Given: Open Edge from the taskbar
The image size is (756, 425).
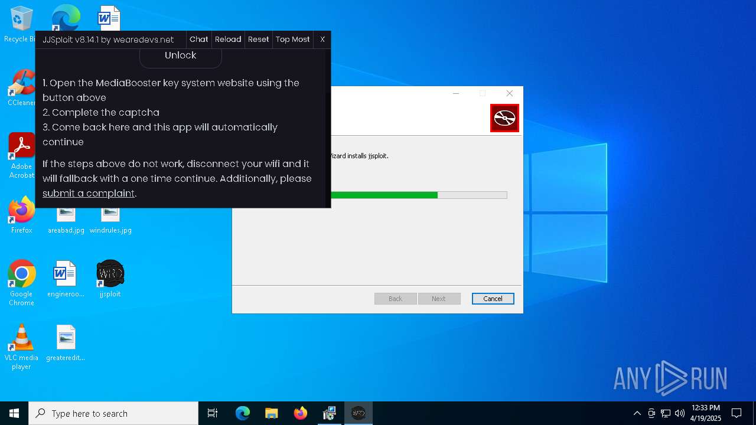Looking at the screenshot, I should click(x=243, y=413).
